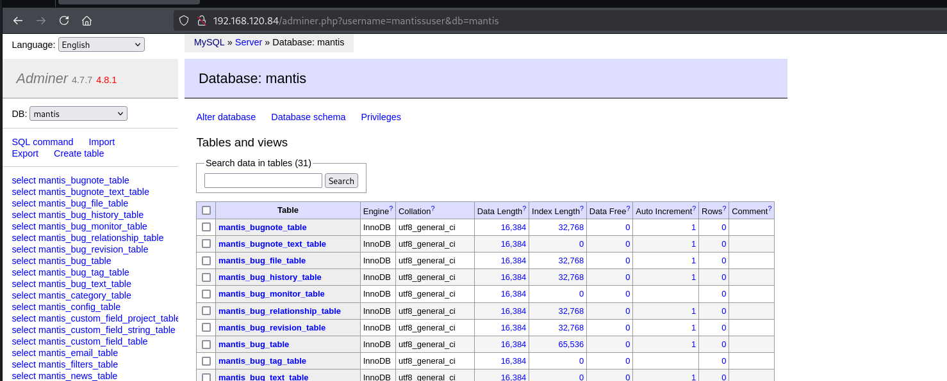Check the mantis_bugnote_table row checkbox
The image size is (947, 381).
tap(206, 227)
